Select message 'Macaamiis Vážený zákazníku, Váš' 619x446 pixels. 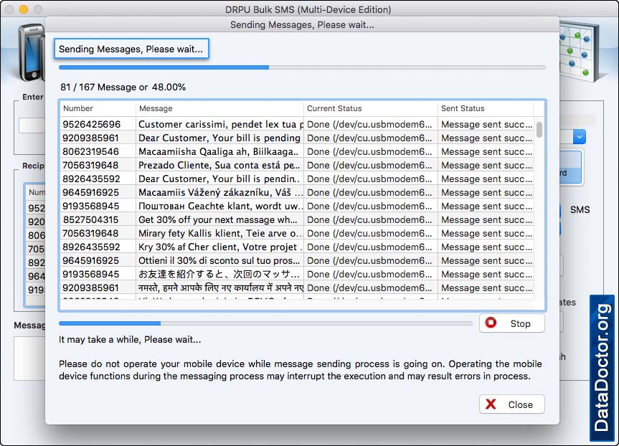pos(220,192)
